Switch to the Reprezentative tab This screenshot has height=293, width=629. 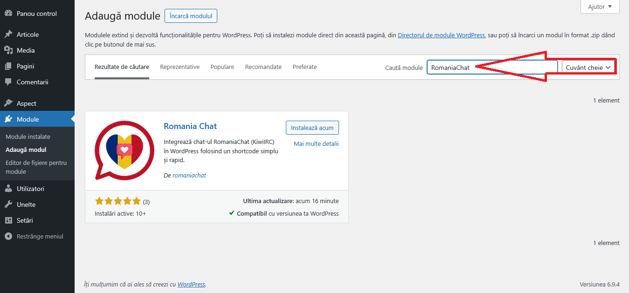180,67
